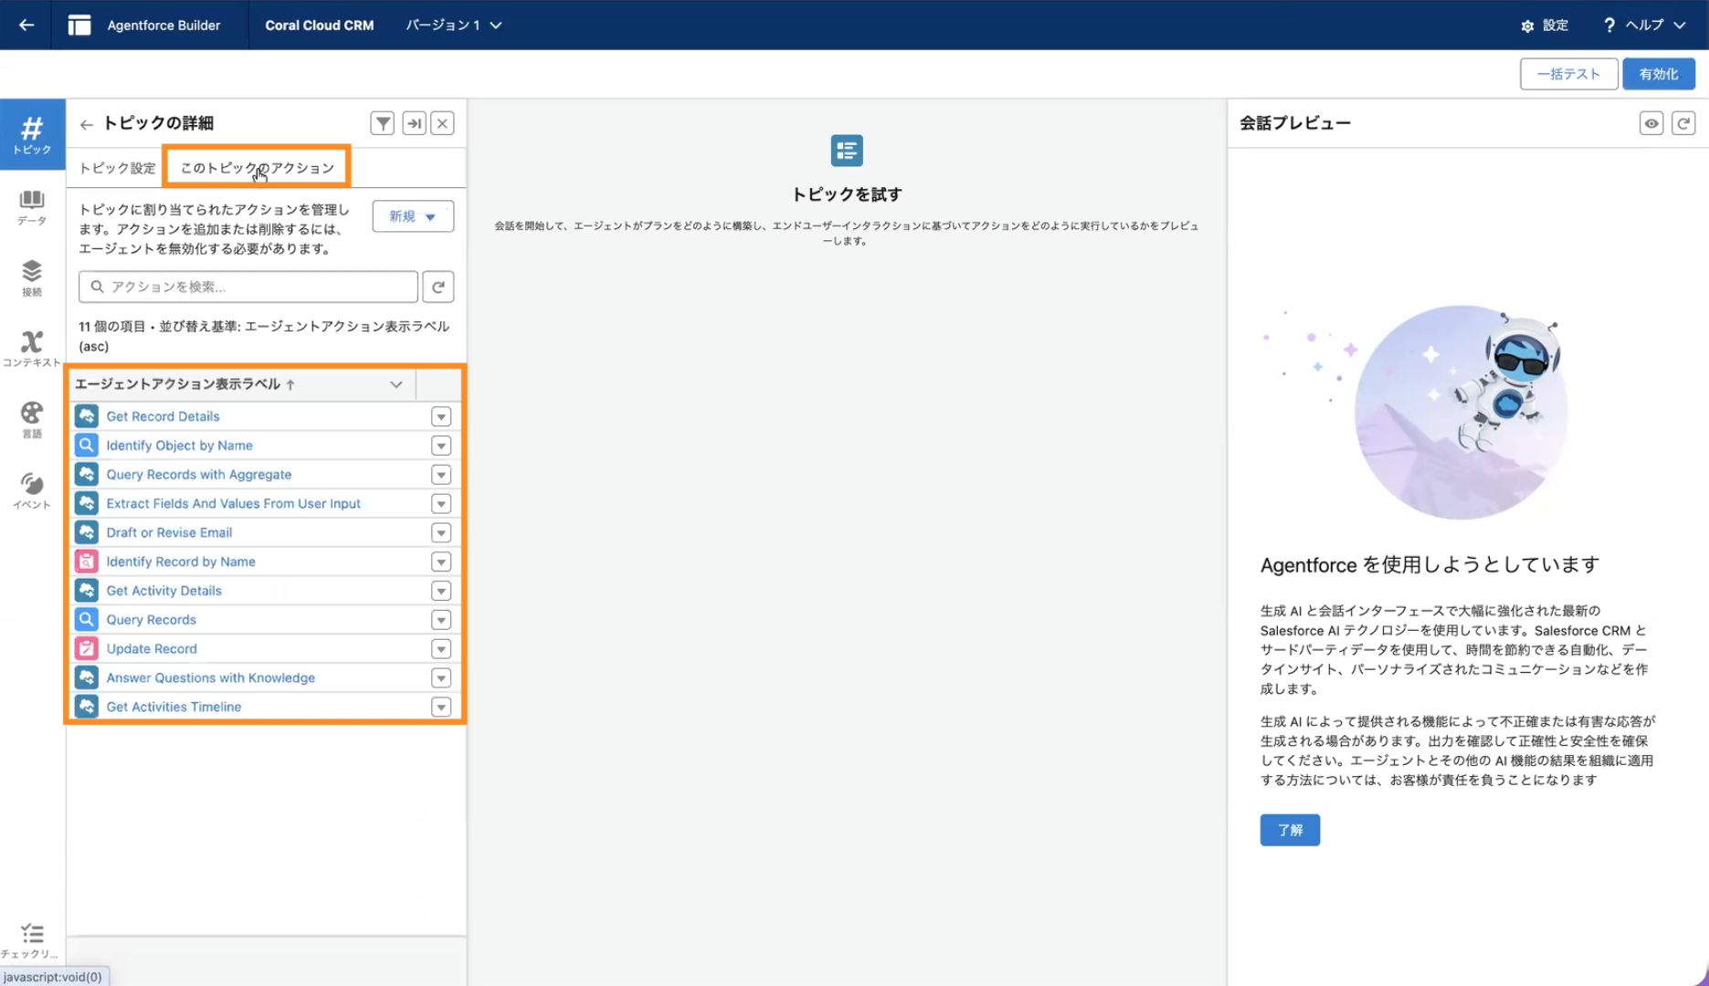Open the チェックリスト sidebar panel

32,940
